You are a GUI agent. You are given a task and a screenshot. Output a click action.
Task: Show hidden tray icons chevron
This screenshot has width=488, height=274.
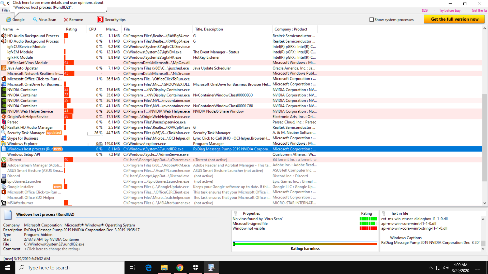tap(431, 268)
